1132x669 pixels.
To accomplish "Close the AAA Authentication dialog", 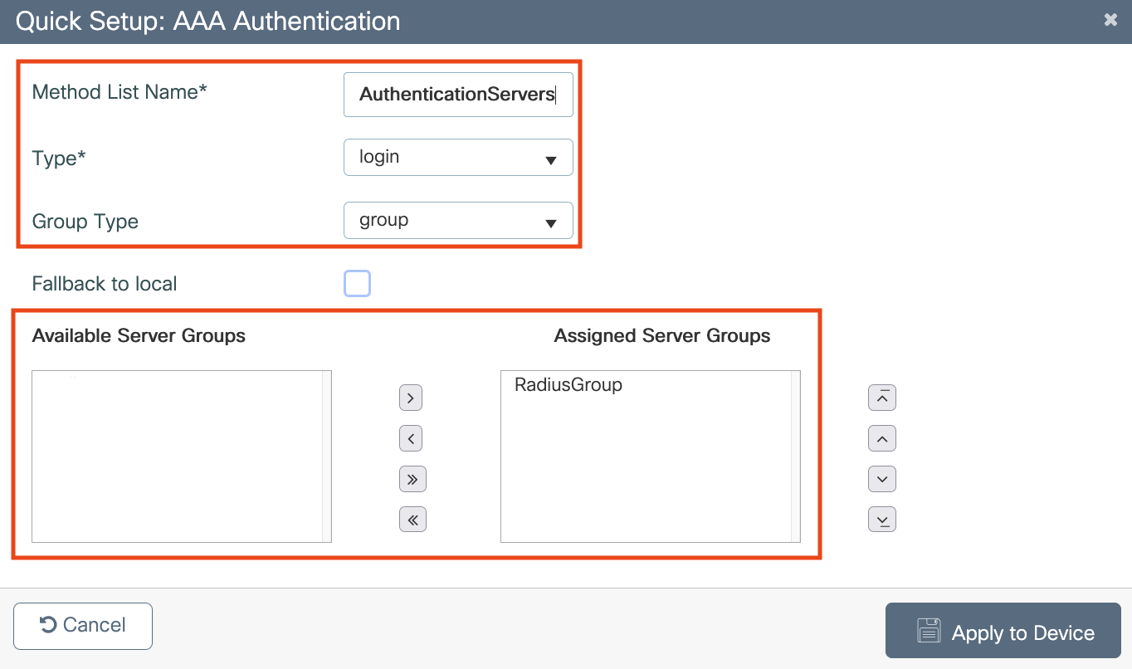I will pyautogui.click(x=1110, y=20).
